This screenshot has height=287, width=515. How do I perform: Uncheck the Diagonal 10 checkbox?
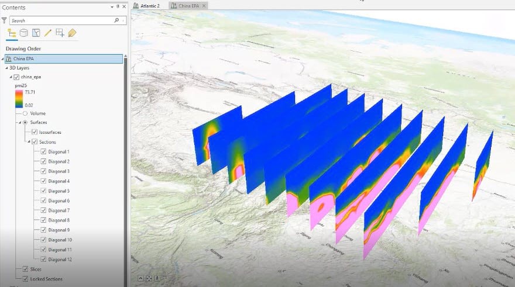click(x=43, y=240)
